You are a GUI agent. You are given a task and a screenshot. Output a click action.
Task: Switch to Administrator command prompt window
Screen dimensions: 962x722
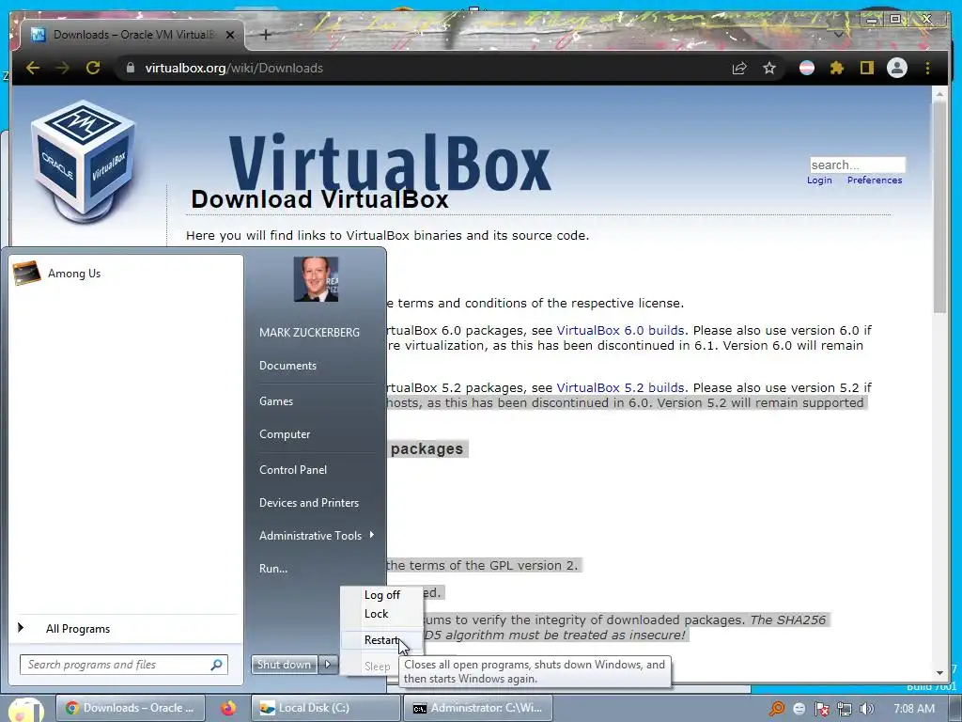477,709
